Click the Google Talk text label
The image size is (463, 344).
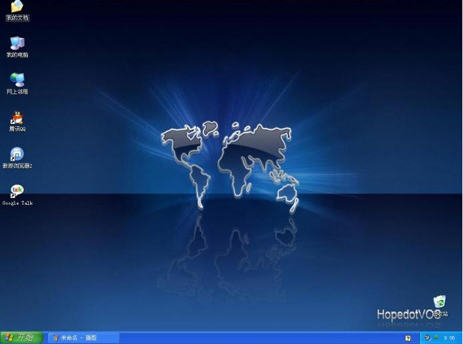coord(17,203)
